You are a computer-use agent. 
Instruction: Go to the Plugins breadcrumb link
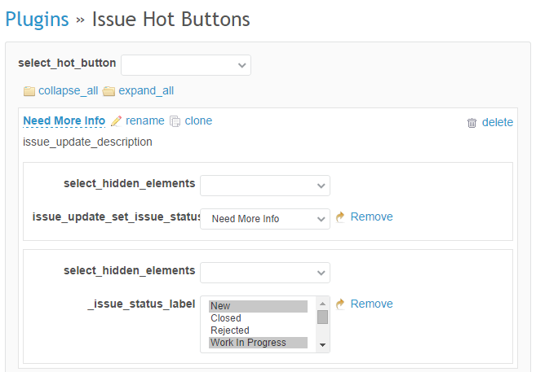tap(37, 19)
